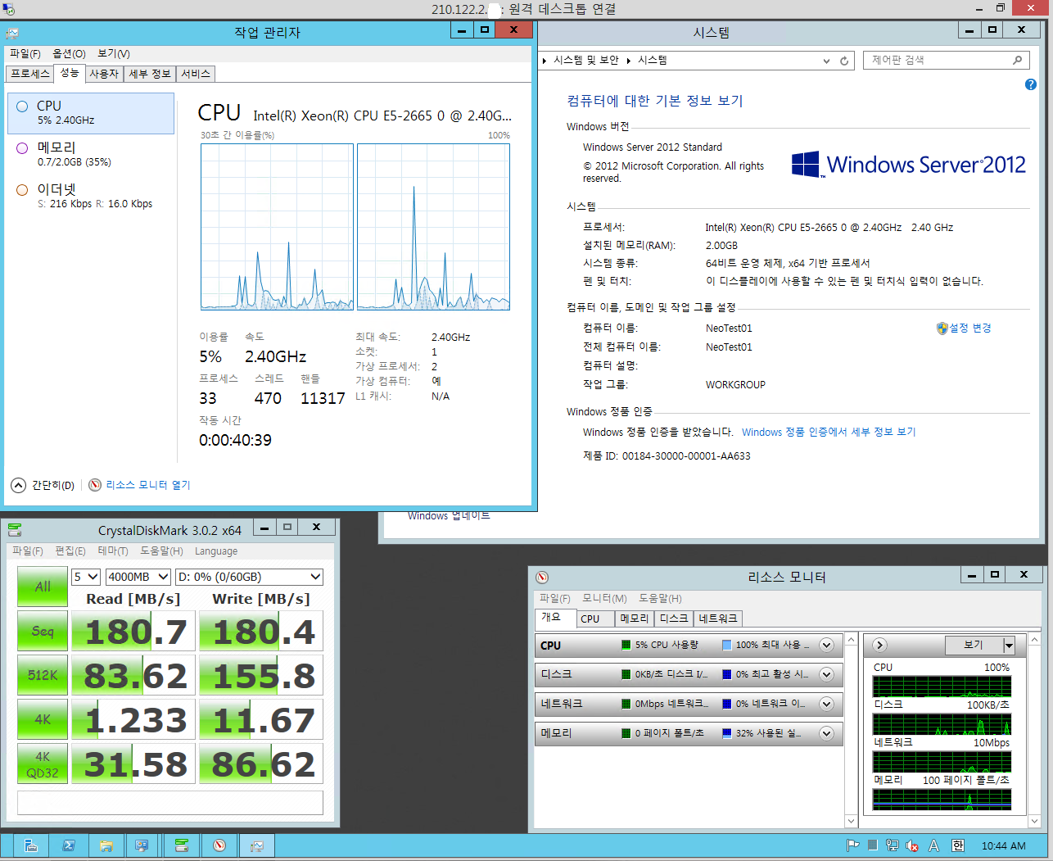Open the Action Center flag in the tray
Image resolution: width=1053 pixels, height=861 pixels.
[852, 845]
